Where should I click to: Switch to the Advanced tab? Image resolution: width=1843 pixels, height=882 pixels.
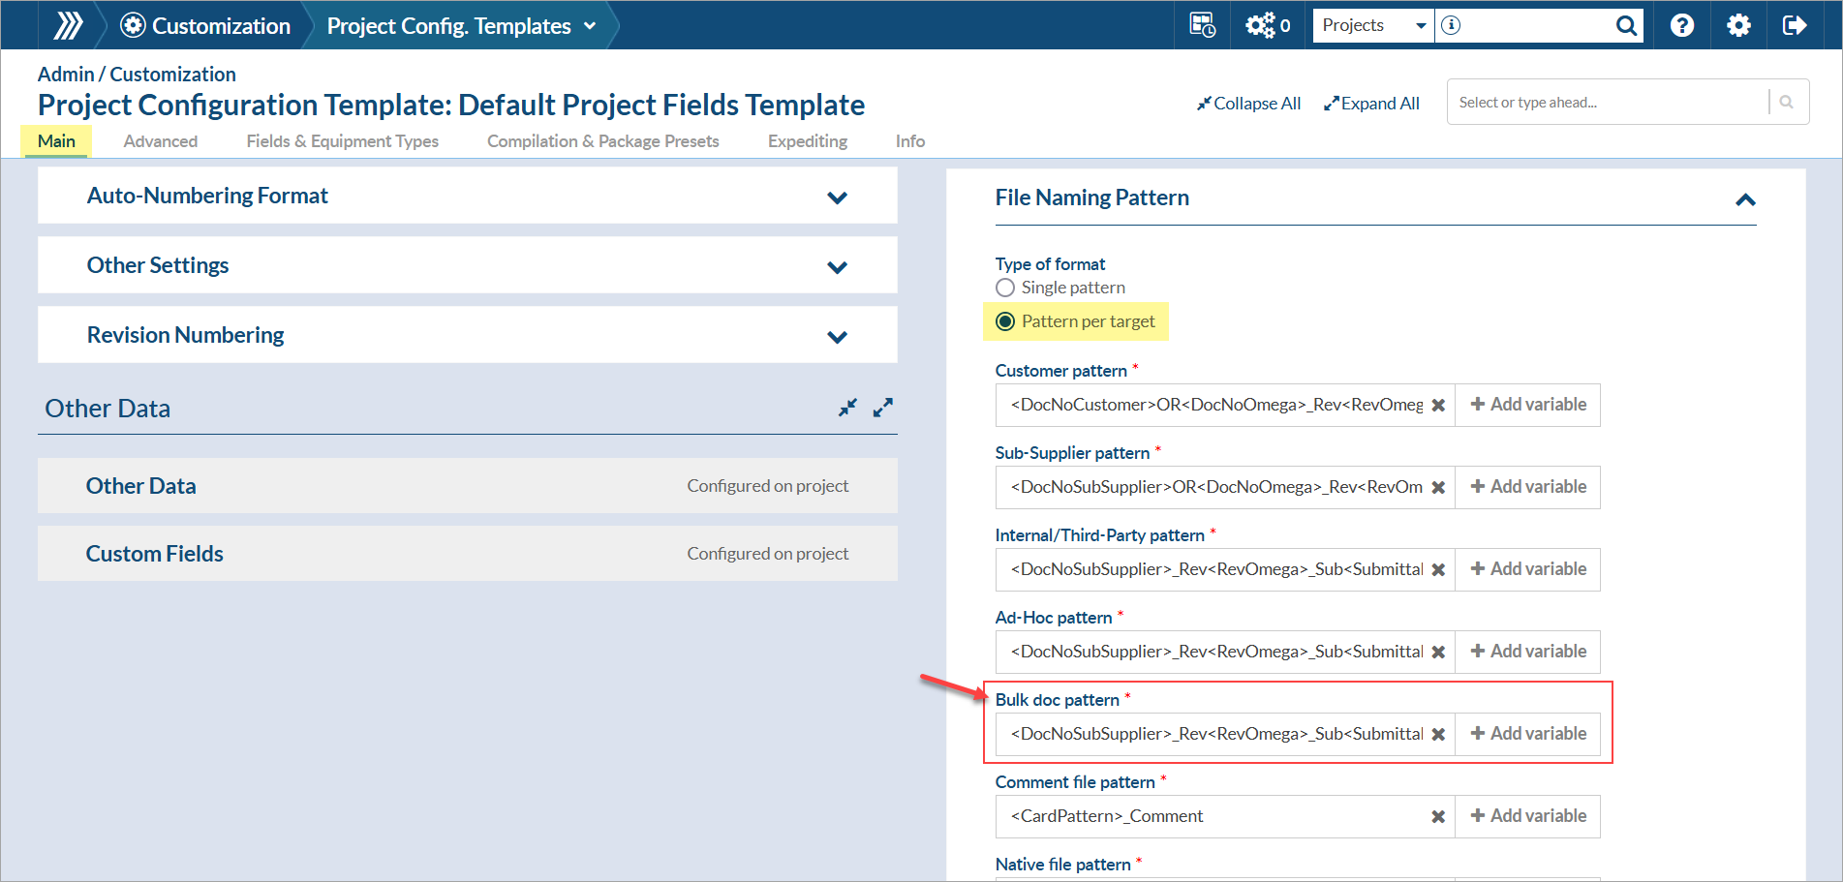(161, 141)
